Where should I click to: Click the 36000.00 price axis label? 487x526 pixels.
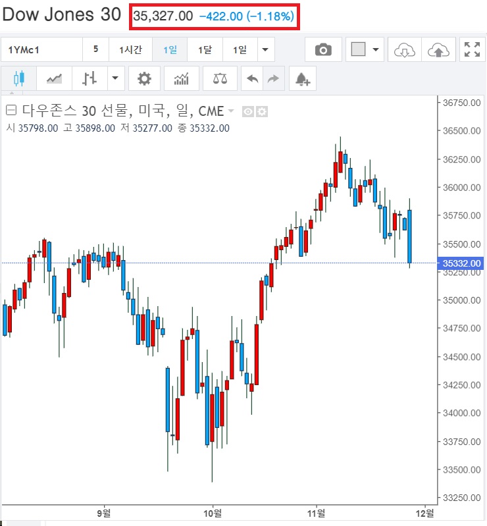[461, 187]
